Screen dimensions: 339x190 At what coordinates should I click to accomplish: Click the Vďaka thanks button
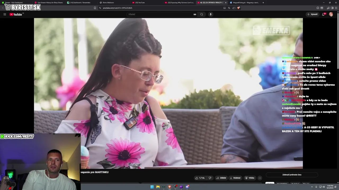[249, 178]
